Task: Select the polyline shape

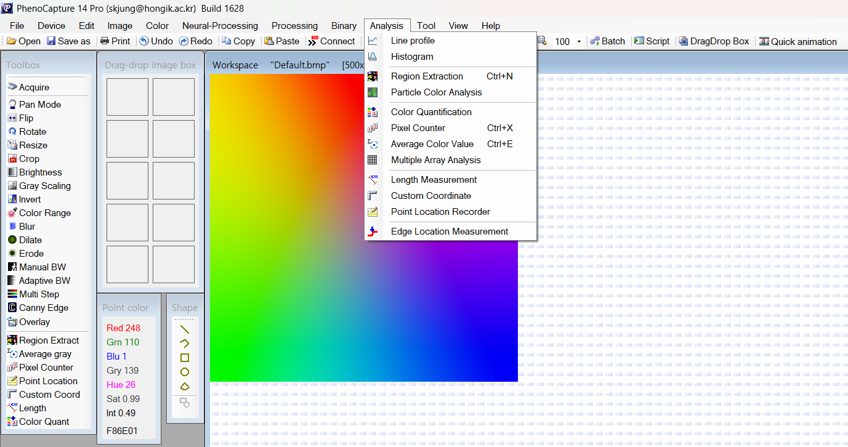Action: coord(184,344)
